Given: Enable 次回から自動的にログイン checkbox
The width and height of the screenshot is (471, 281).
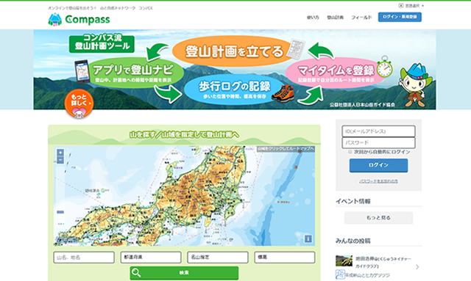Looking at the screenshot, I should click(x=350, y=152).
